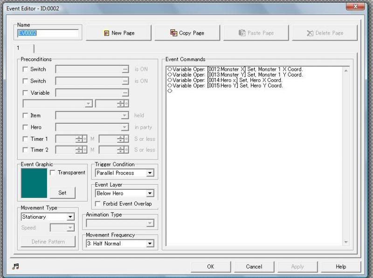Open the Trigger Condition dropdown

pos(150,173)
